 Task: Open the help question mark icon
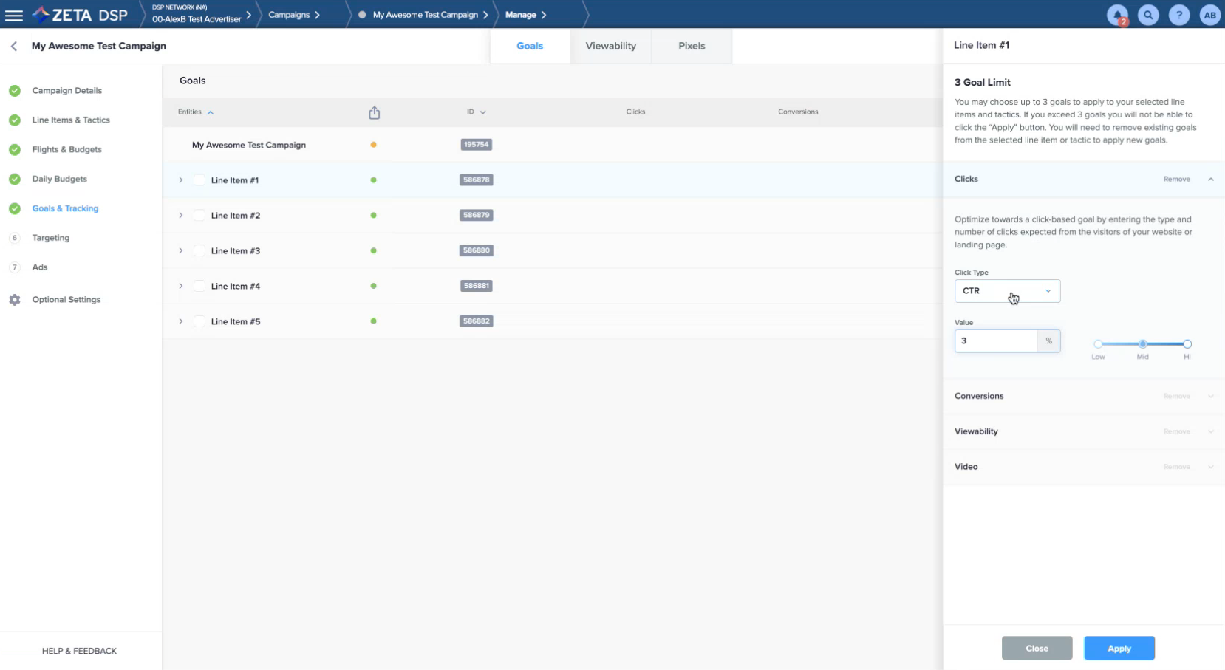[x=1179, y=15]
